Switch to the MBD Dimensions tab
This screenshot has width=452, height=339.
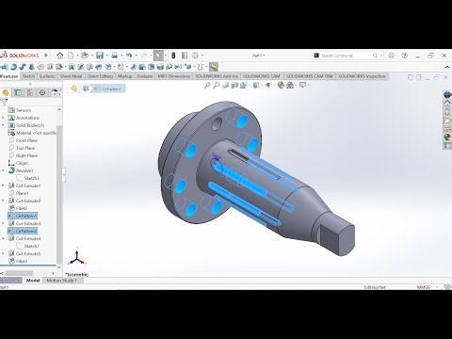pos(174,76)
